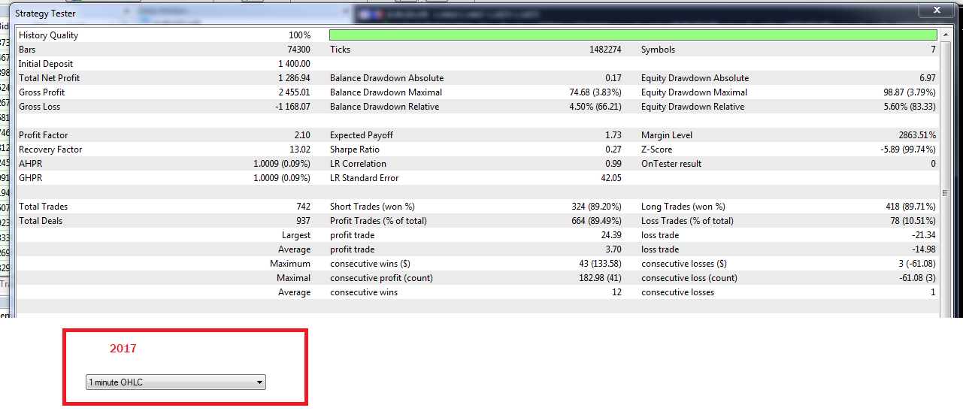This screenshot has width=963, height=420.
Task: Select the Total Trades value 742
Action: click(x=303, y=207)
